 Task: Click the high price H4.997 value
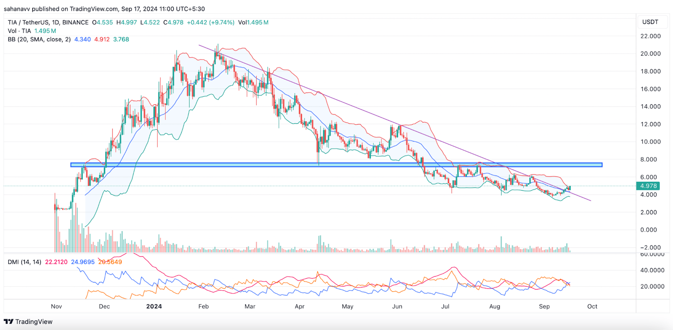(x=127, y=22)
